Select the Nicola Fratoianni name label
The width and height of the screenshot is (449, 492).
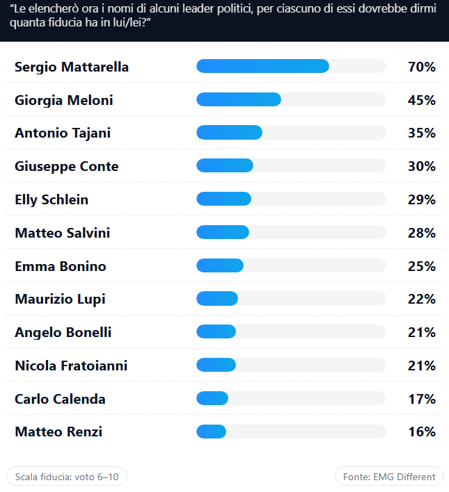click(x=71, y=366)
